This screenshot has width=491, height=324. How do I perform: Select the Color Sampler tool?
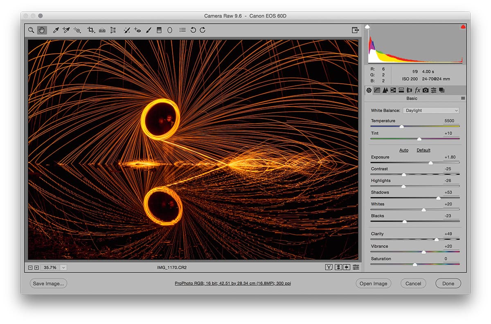click(66, 30)
